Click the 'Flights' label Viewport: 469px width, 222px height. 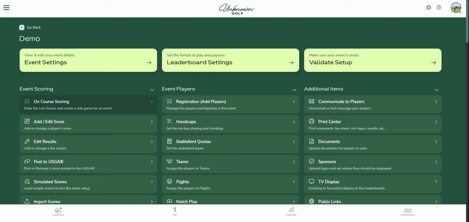[183, 182]
